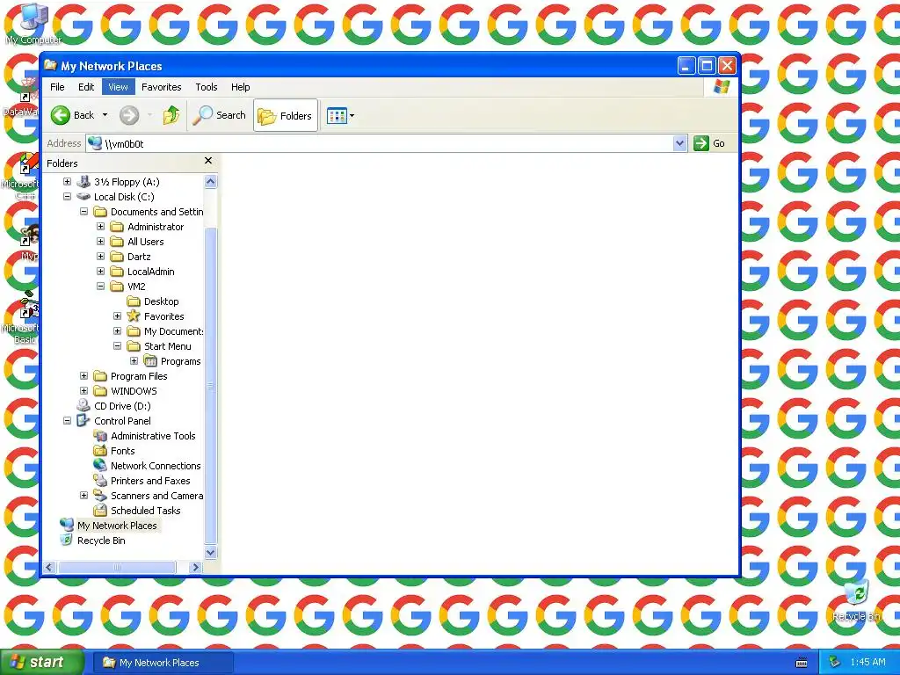Select the 3½ Floppy drive icon
Image resolution: width=900 pixels, height=675 pixels.
pyautogui.click(x=83, y=181)
